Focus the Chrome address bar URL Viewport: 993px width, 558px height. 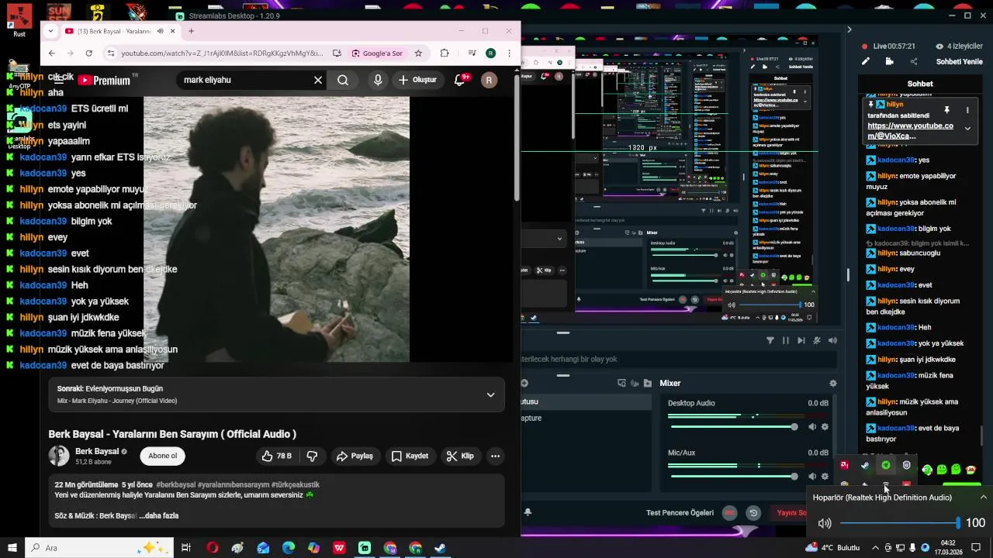pyautogui.click(x=222, y=53)
